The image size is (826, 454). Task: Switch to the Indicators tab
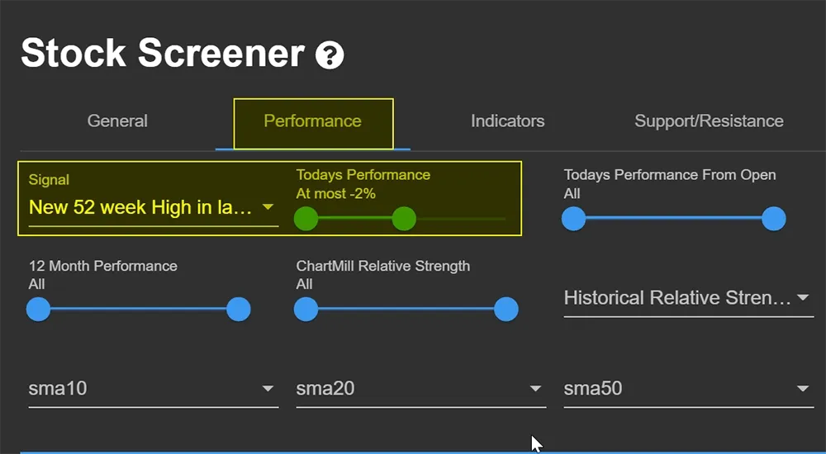click(508, 121)
